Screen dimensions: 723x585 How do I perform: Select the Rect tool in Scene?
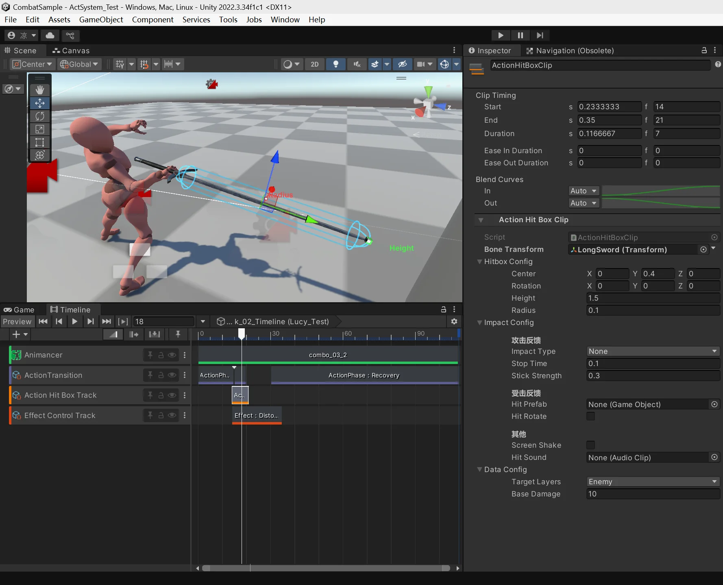40,142
